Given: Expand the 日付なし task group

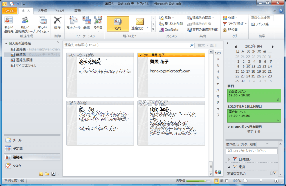Looking at the screenshot, I should tap(229, 159).
